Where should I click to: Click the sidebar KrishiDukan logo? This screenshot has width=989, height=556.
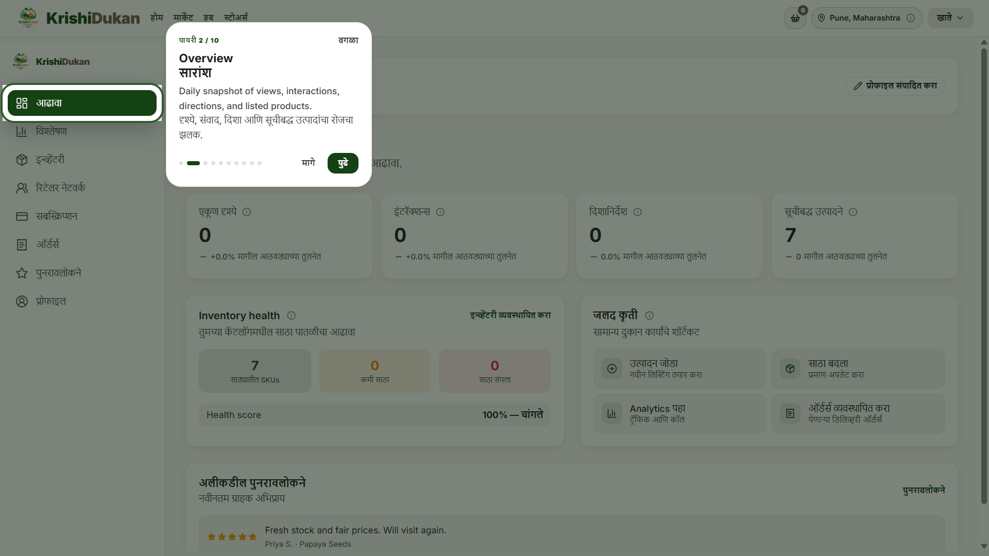pyautogui.click(x=52, y=61)
